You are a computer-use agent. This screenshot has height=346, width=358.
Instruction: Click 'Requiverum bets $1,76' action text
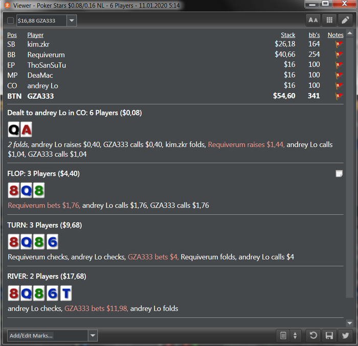(x=44, y=205)
